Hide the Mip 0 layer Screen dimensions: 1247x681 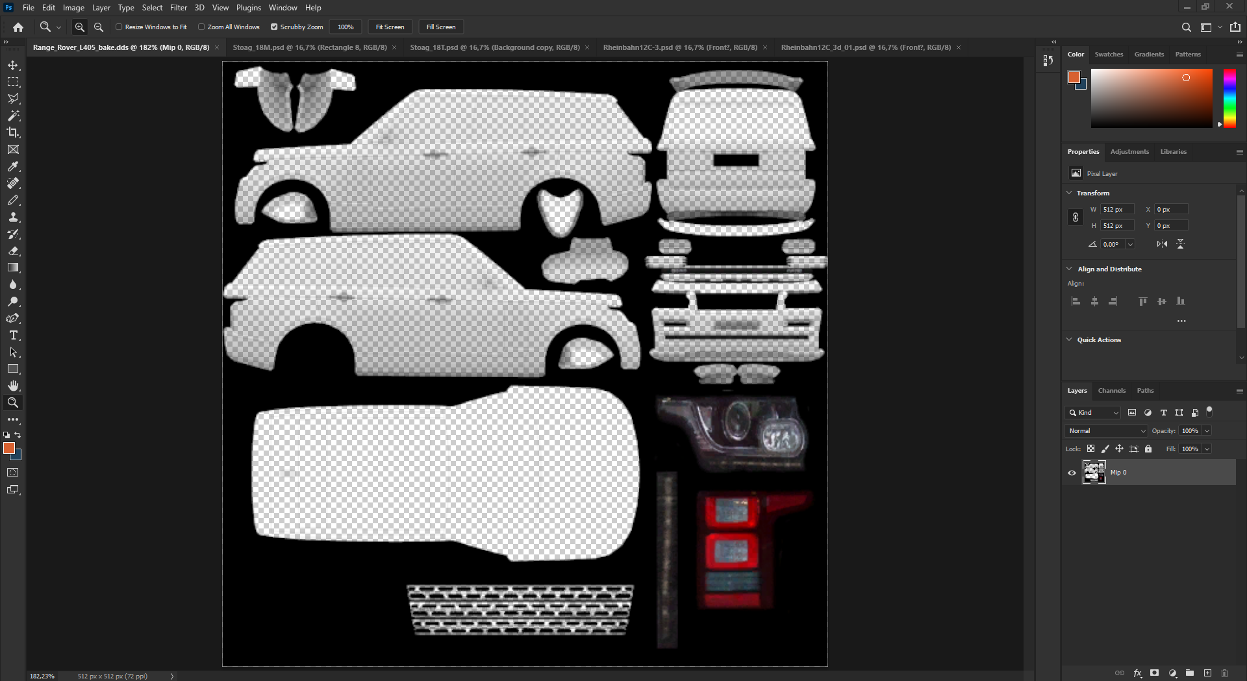1072,473
